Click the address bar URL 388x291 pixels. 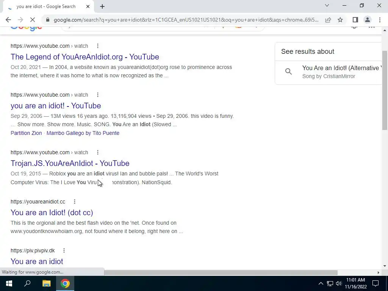coord(186,20)
